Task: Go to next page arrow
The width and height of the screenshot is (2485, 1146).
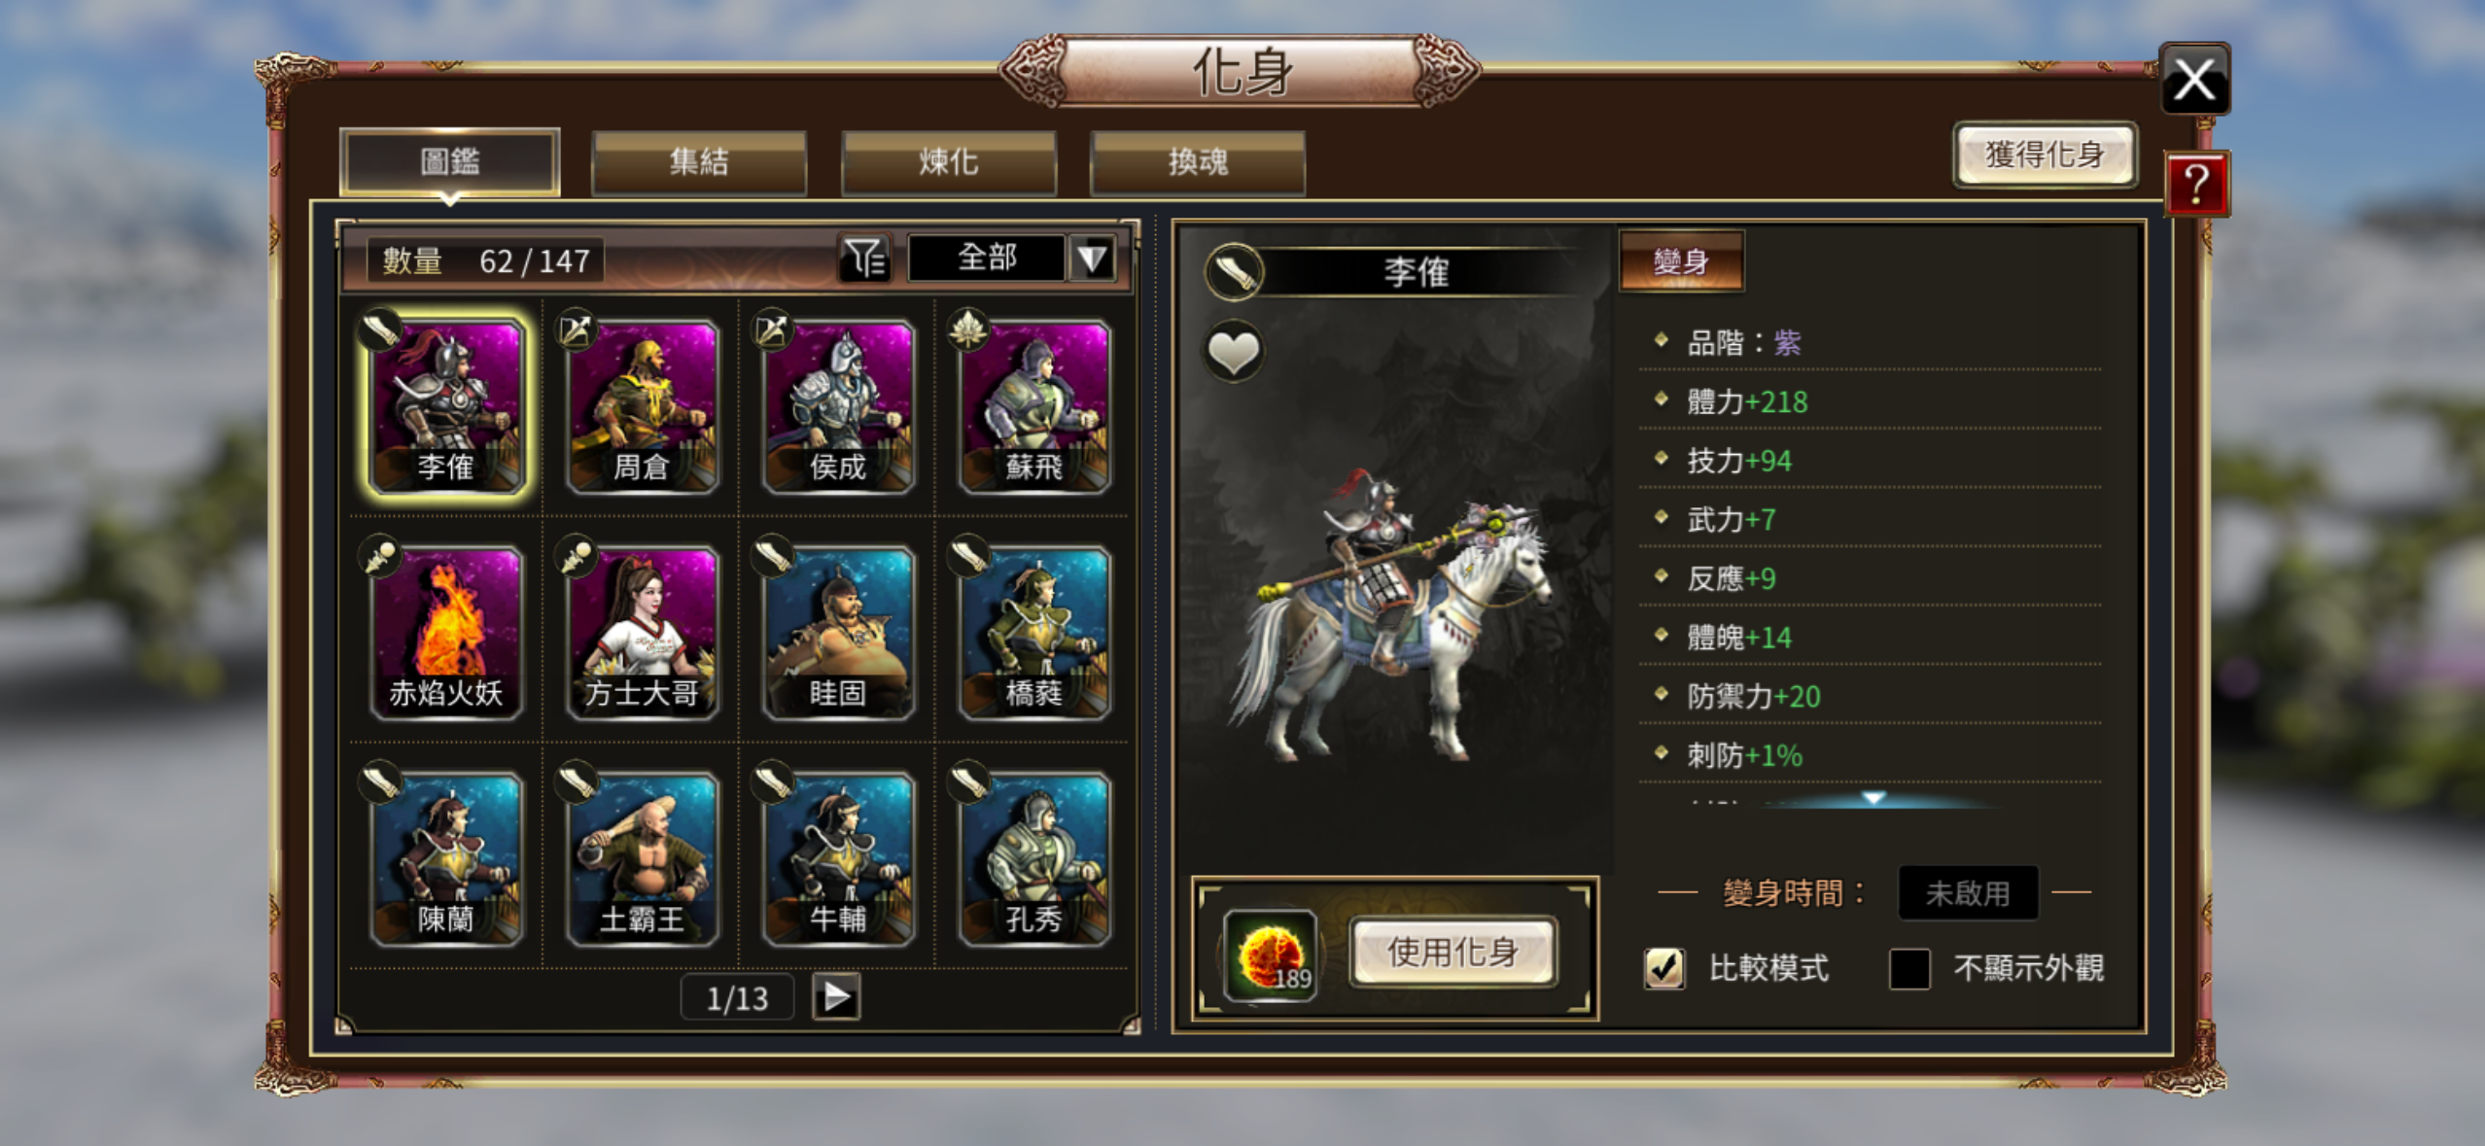Action: click(x=836, y=996)
